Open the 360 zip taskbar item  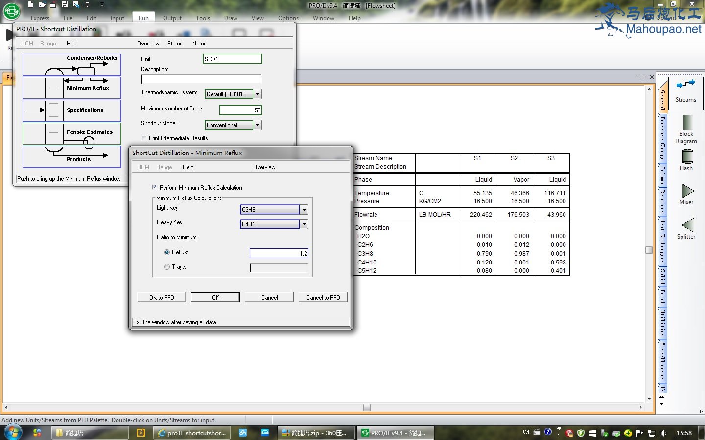(x=315, y=433)
